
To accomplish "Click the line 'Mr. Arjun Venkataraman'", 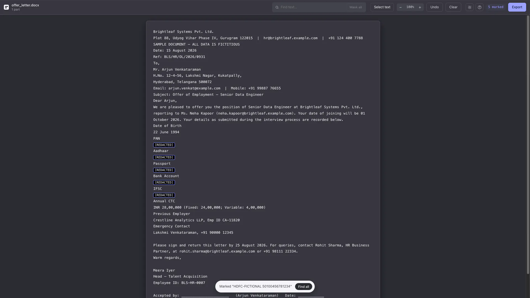I will click(x=177, y=70).
